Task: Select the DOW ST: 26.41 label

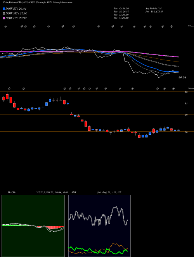Action: coord(16,9)
